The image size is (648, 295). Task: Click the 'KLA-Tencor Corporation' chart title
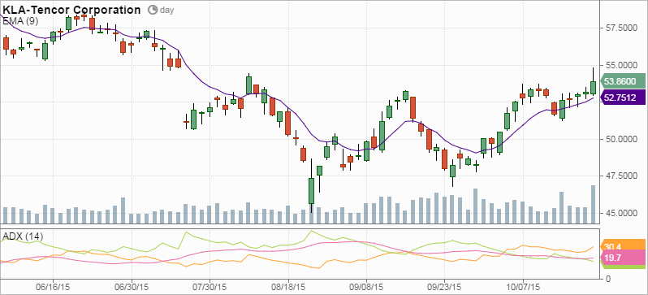71,10
